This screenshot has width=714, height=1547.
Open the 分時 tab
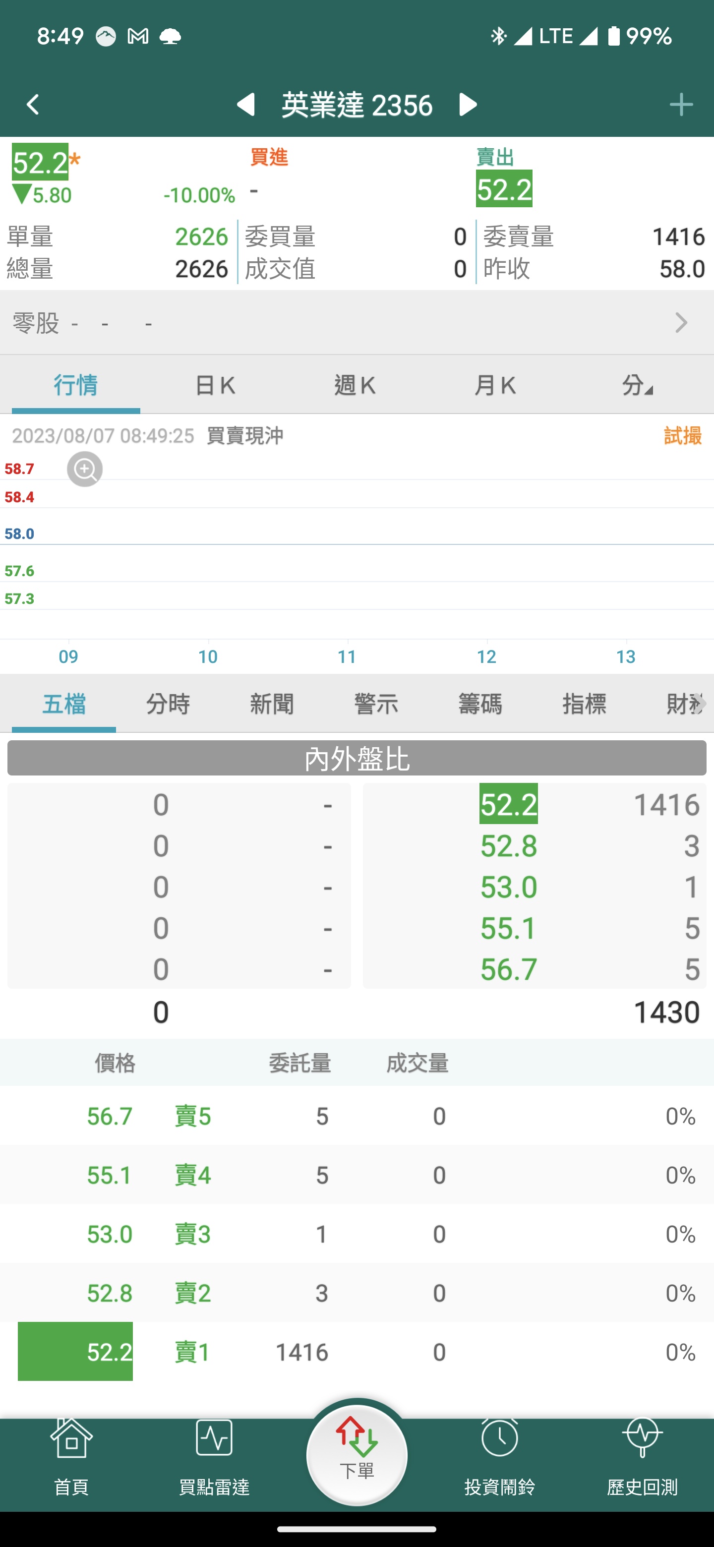[x=168, y=703]
